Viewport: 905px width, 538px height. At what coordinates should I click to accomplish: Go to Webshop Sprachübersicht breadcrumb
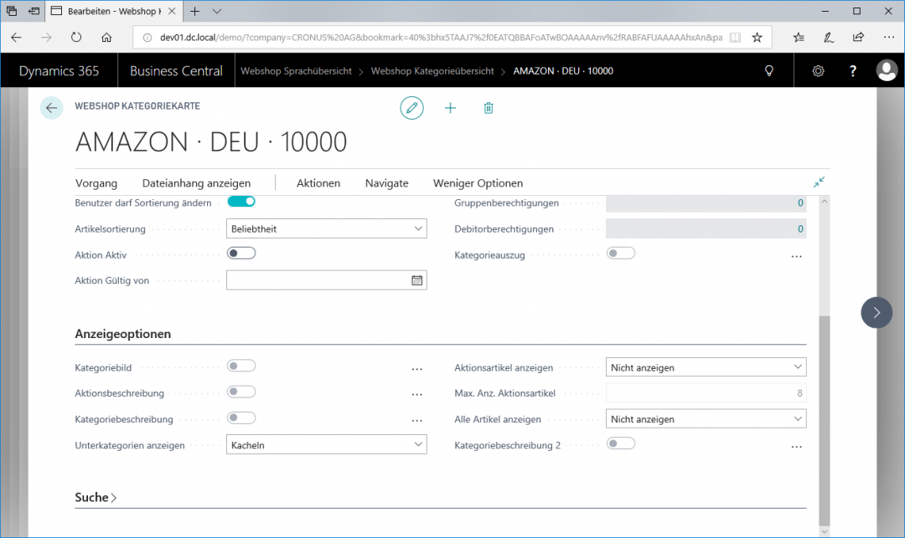pyautogui.click(x=296, y=71)
